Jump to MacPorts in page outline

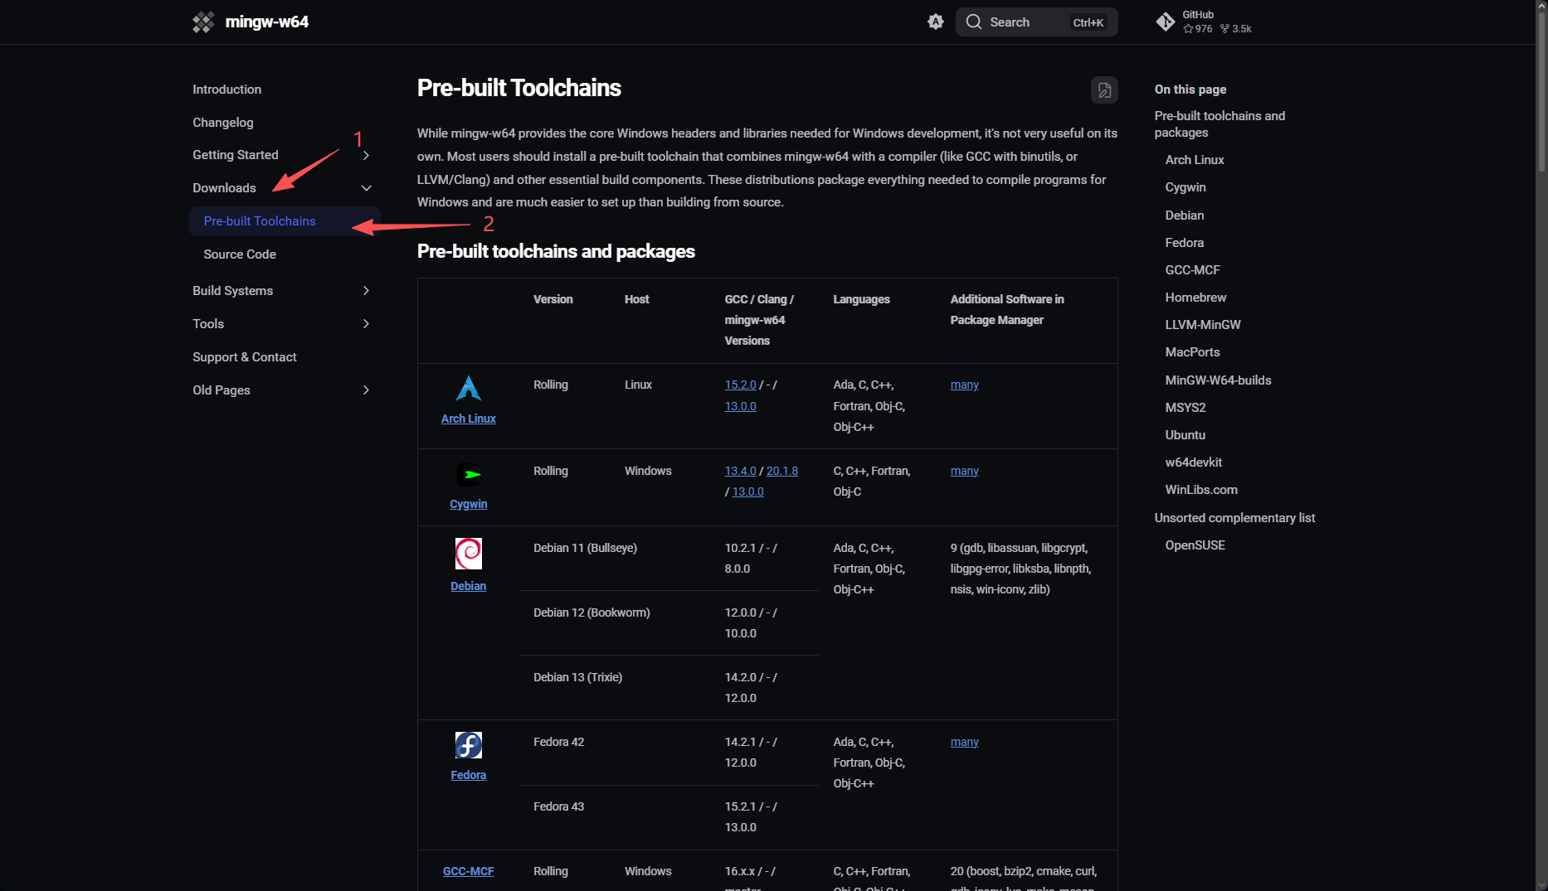coord(1193,352)
